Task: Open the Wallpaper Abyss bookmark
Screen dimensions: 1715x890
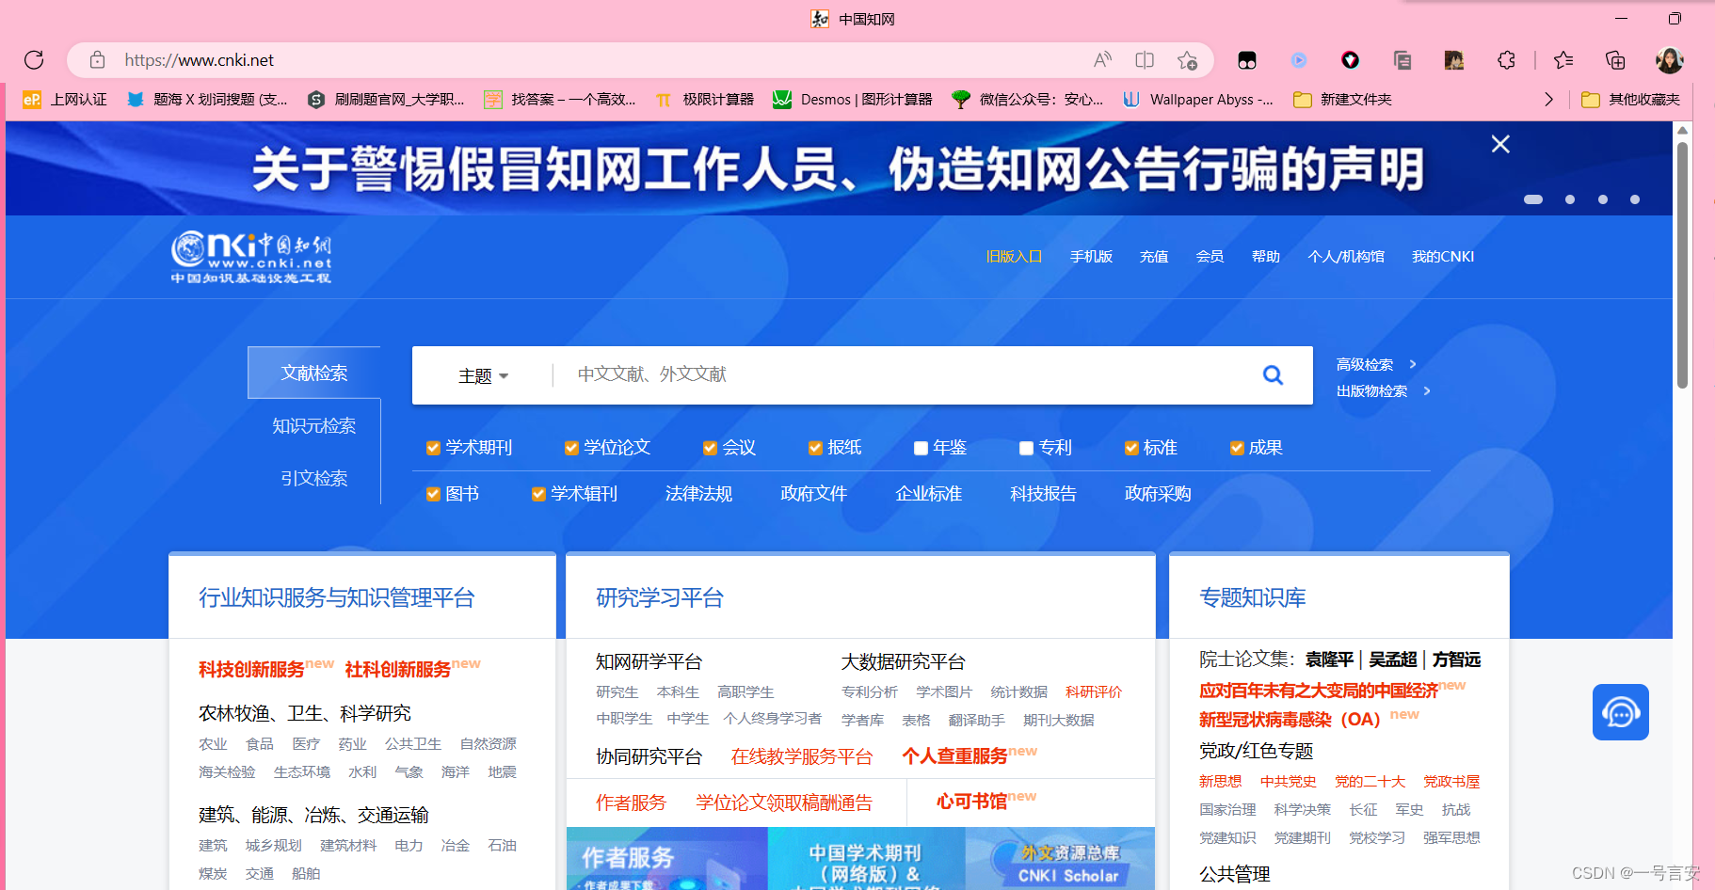Action: (1197, 100)
